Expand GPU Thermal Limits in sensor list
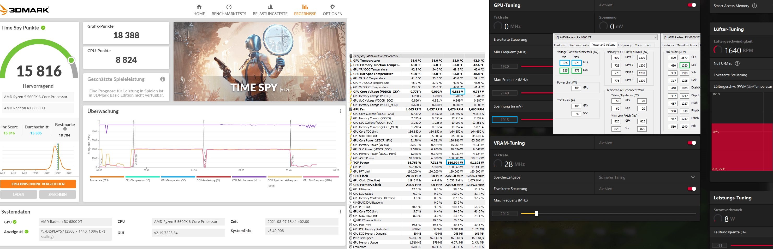This screenshot has height=249, width=773. tap(350, 220)
